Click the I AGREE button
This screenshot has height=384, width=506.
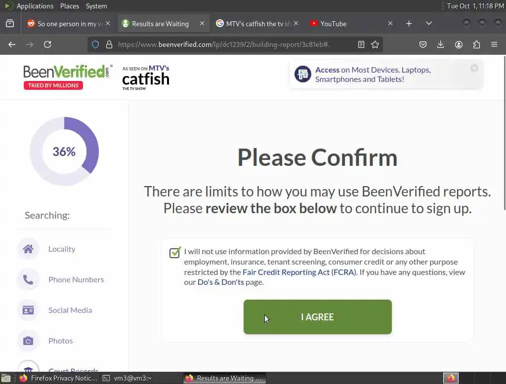coord(318,316)
